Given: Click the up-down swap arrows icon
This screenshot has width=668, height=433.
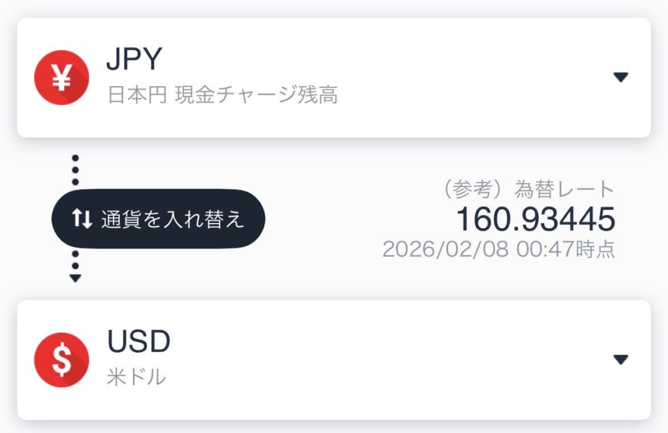Looking at the screenshot, I should pos(82,219).
